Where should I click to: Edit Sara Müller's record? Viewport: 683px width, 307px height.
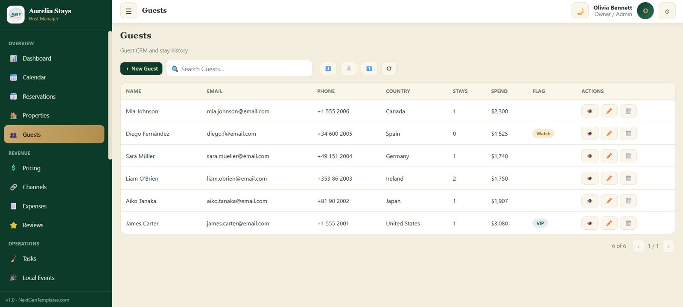(x=609, y=156)
